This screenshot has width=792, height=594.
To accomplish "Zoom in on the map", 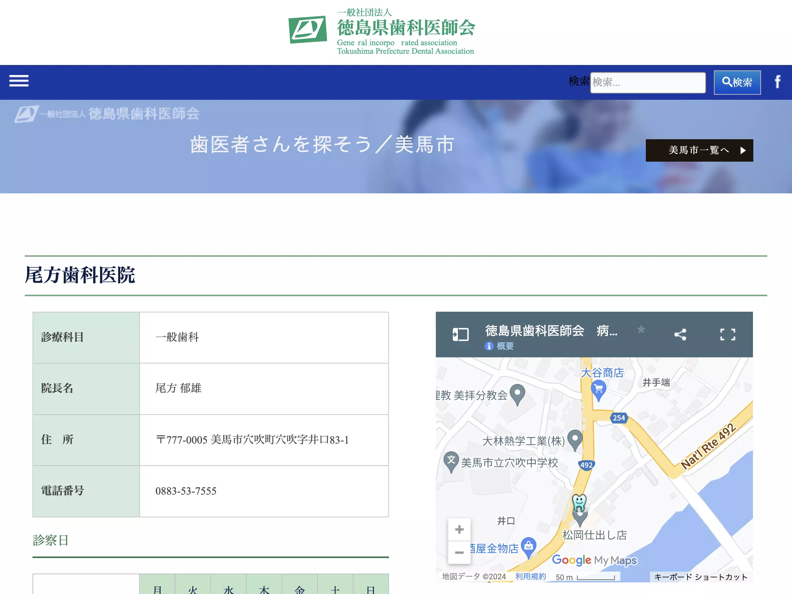I will coord(459,529).
